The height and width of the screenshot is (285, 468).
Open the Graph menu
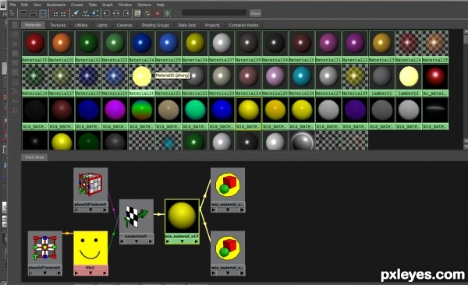108,5
